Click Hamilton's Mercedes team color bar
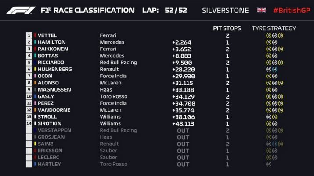 click(x=35, y=42)
